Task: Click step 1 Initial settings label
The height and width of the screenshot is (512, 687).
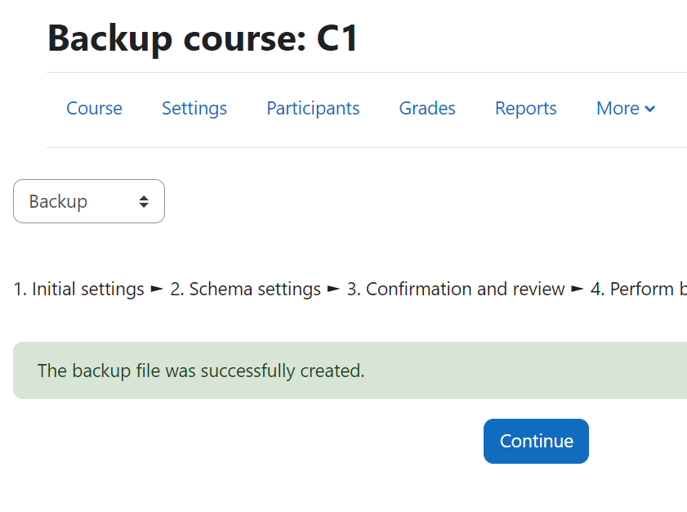Action: tap(79, 289)
